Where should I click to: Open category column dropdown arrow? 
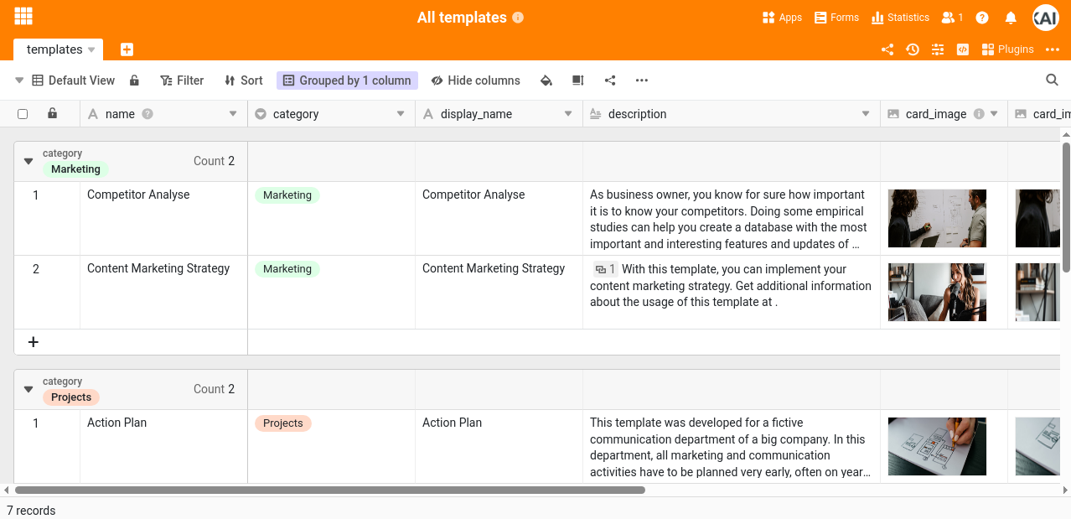pos(400,114)
